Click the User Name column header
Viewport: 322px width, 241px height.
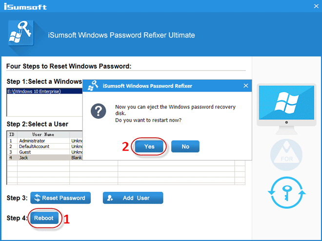click(x=43, y=134)
